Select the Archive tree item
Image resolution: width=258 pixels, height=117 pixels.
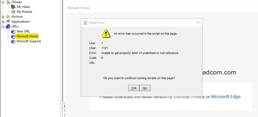click(x=17, y=17)
